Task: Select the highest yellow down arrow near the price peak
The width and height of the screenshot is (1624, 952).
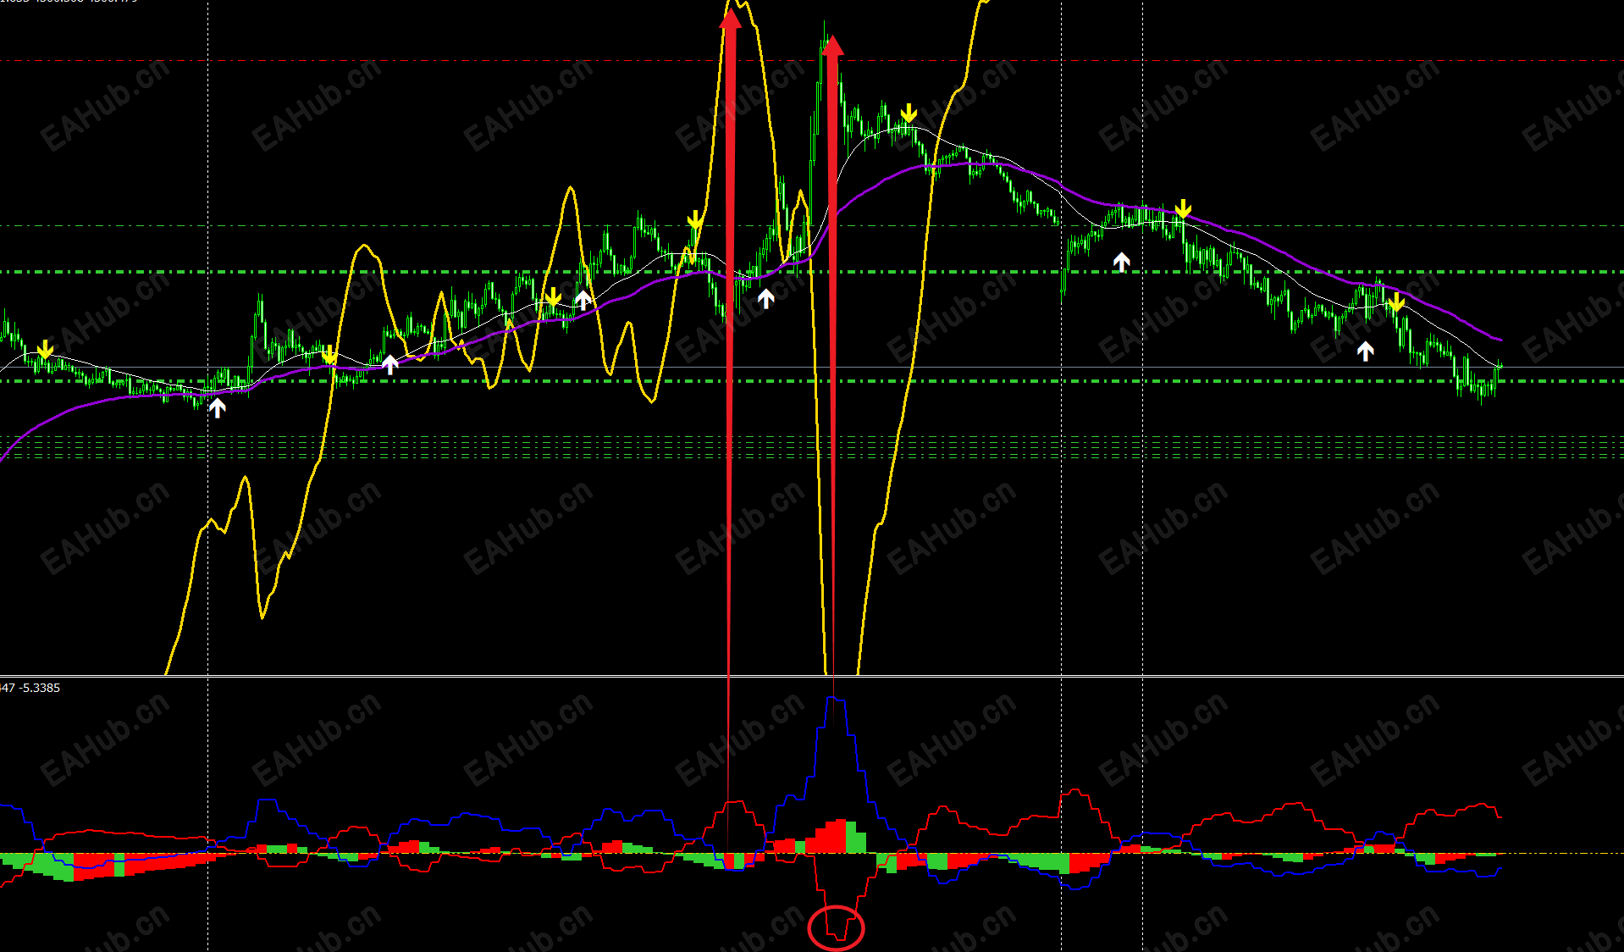Action: 909,113
